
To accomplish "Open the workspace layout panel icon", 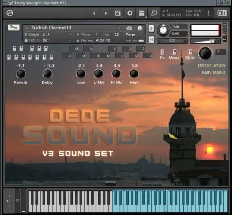I will tap(142, 13).
